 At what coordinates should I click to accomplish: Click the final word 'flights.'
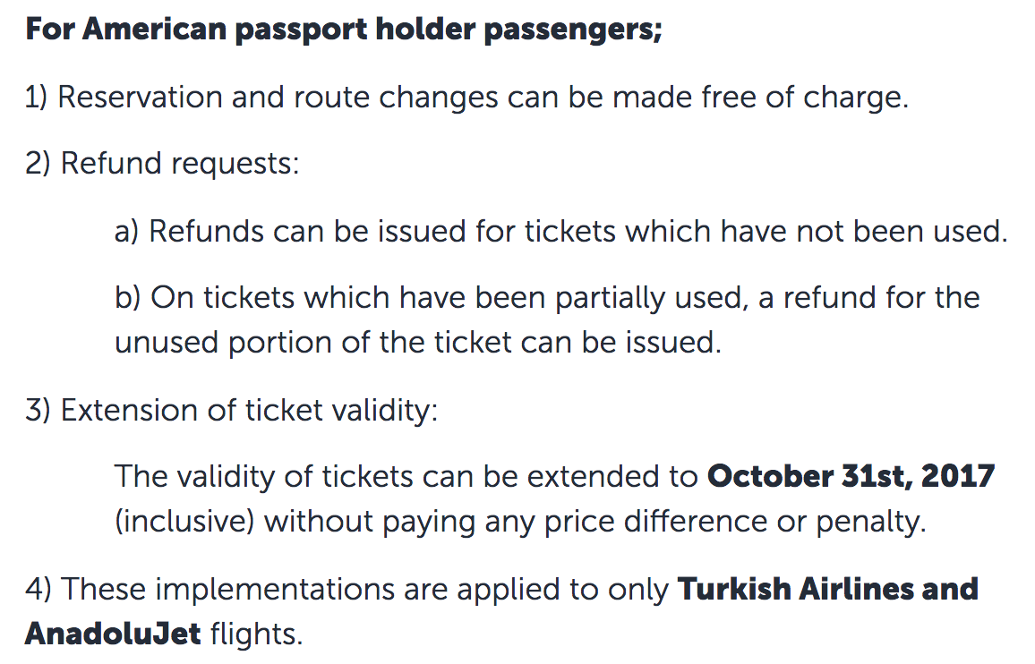click(256, 634)
